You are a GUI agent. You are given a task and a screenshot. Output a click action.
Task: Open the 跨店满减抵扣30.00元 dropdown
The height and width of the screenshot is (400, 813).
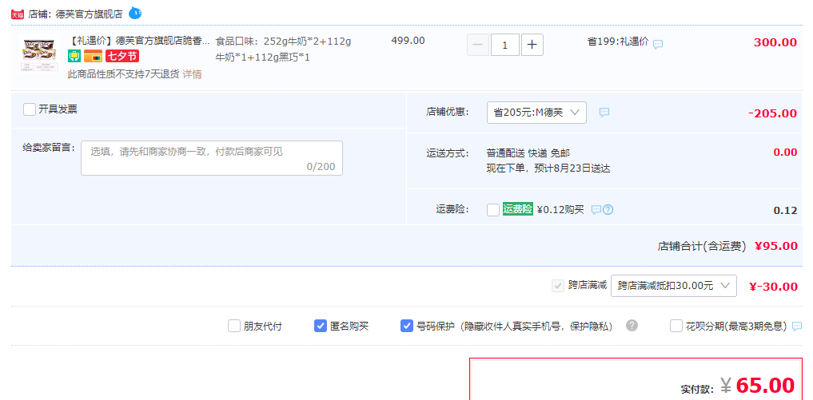coord(674,286)
